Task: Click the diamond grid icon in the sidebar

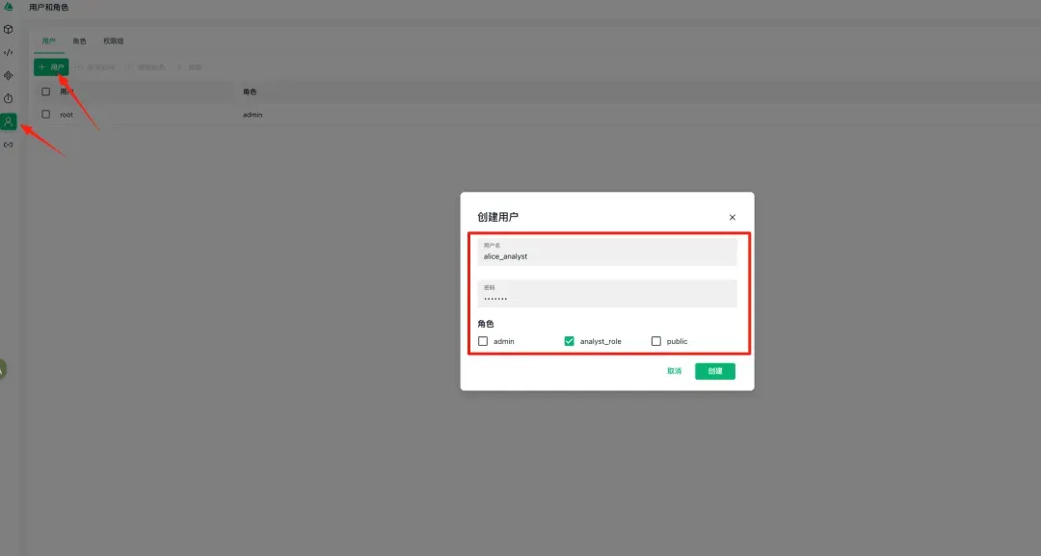Action: tap(9, 75)
